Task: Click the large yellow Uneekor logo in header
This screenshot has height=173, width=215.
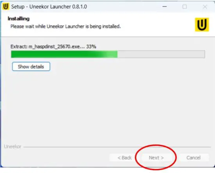Action: (202, 25)
